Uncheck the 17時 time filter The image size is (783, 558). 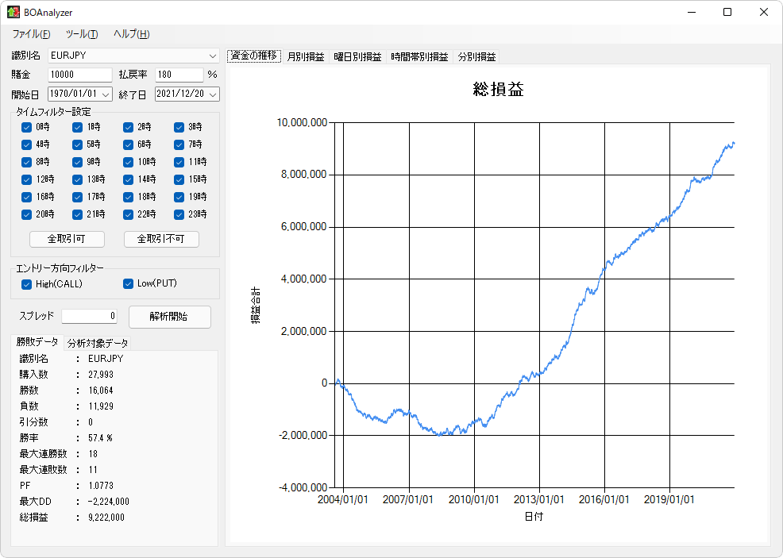[x=77, y=197]
